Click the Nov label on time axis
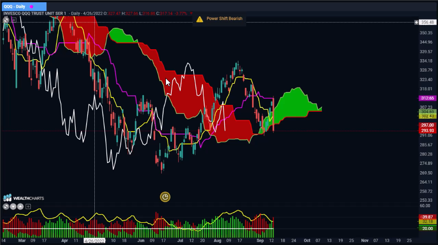Image resolution: width=438 pixels, height=245 pixels. coord(365,240)
